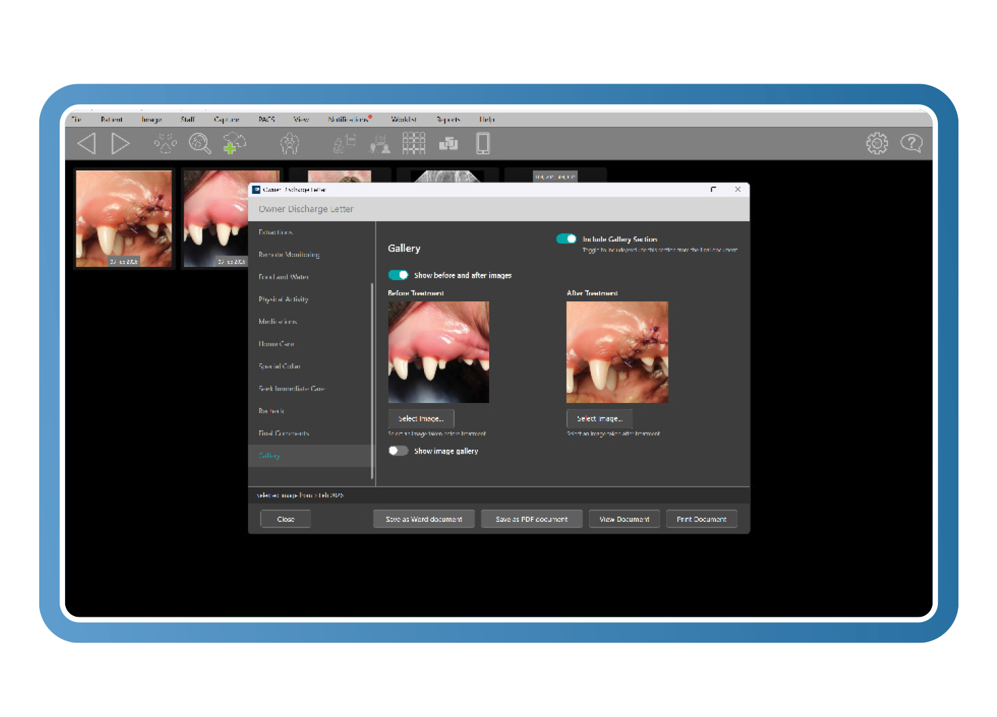Open the Notifications menu
Image resolution: width=997 pixels, height=717 pixels.
point(348,119)
